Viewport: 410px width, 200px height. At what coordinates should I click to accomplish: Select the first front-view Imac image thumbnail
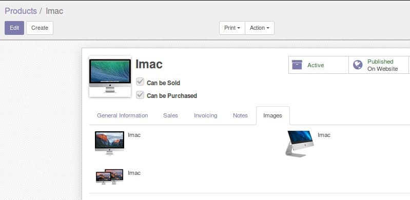coord(110,143)
